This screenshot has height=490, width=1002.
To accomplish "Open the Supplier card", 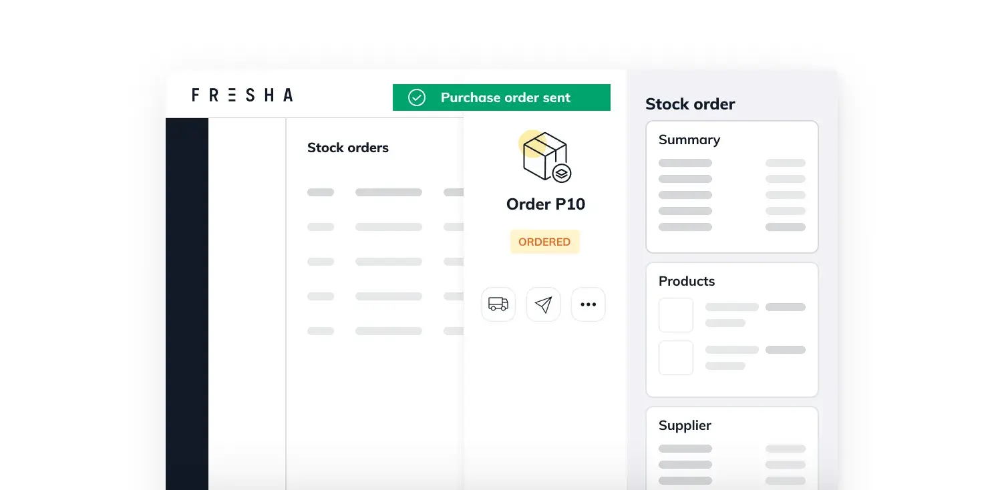I will (x=732, y=448).
